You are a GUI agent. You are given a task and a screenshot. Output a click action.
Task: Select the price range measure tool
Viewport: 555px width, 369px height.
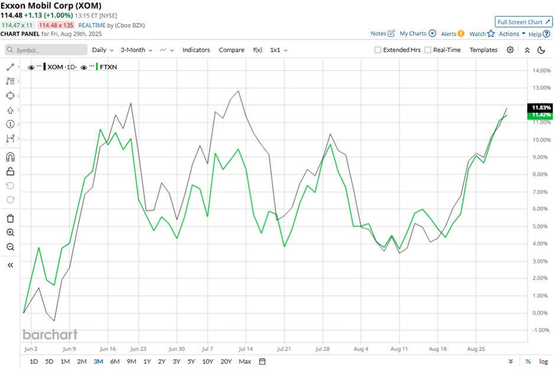pyautogui.click(x=10, y=139)
